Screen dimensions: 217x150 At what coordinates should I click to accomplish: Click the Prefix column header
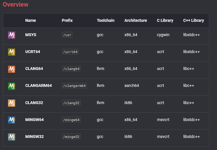pyautogui.click(x=67, y=20)
